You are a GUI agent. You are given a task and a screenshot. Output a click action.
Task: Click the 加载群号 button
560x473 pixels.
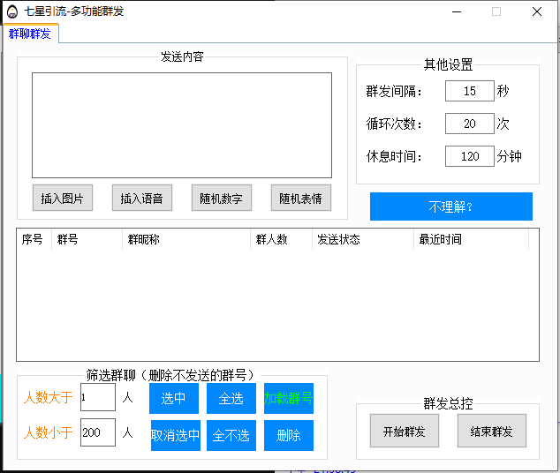[289, 399]
